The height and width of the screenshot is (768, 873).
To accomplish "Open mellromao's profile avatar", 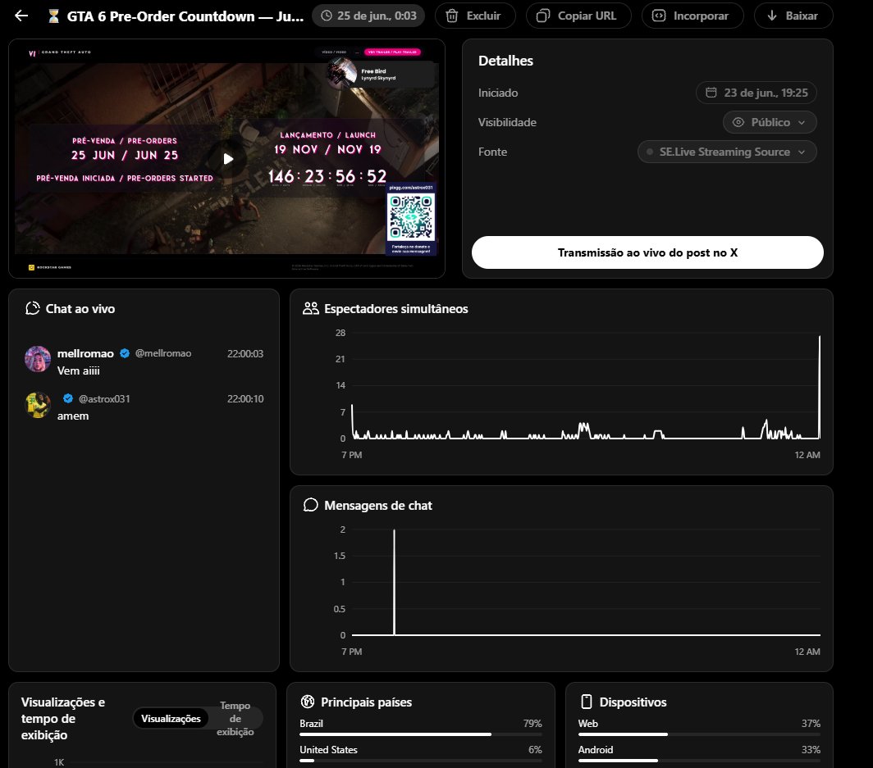I will point(38,359).
